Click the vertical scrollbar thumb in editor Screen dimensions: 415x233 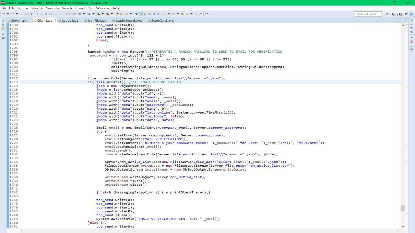click(403, 208)
